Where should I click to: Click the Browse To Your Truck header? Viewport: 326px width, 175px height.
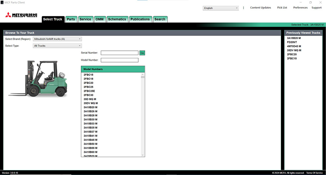pyautogui.click(x=142, y=33)
